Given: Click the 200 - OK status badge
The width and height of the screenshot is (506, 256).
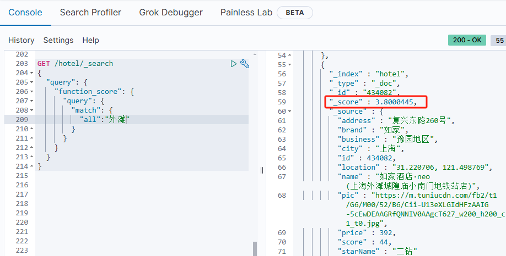Looking at the screenshot, I should (x=467, y=40).
